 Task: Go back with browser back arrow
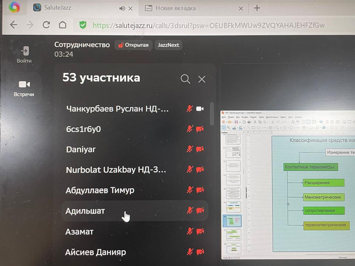coord(14,25)
